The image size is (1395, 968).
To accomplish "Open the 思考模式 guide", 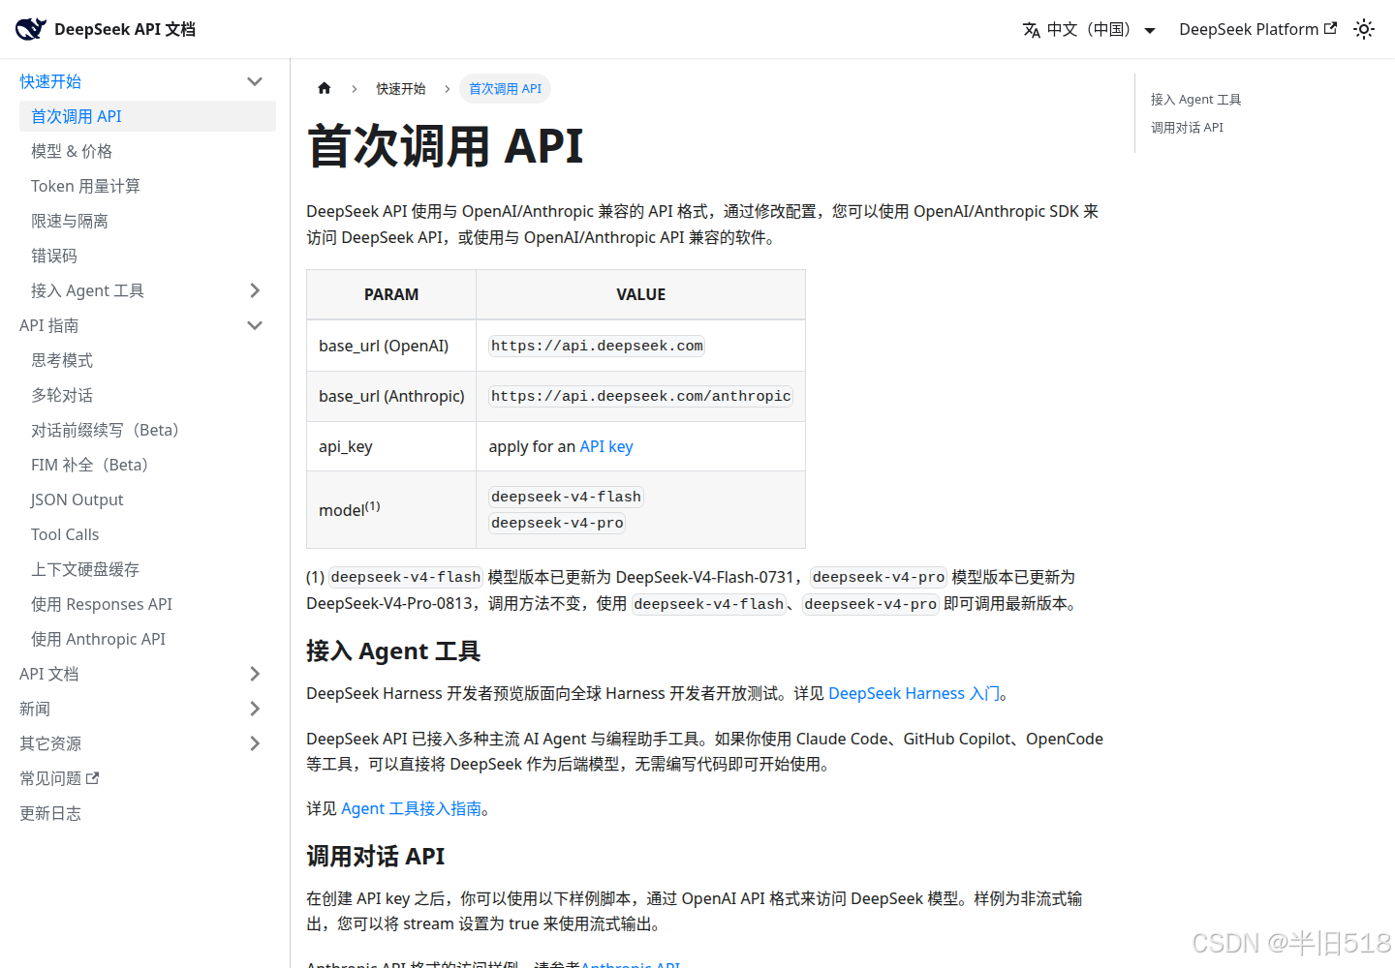I will tap(147, 360).
